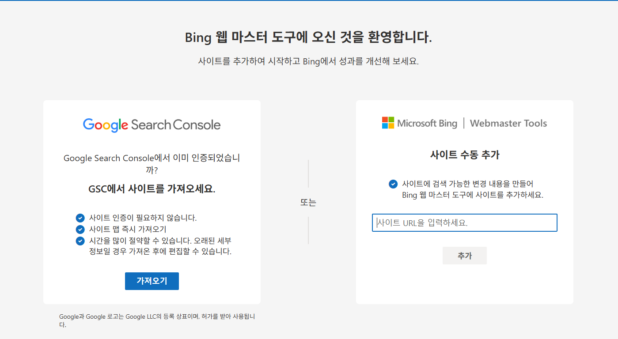Click inside the 사이트 URL input field
618x339 pixels.
pyautogui.click(x=464, y=222)
